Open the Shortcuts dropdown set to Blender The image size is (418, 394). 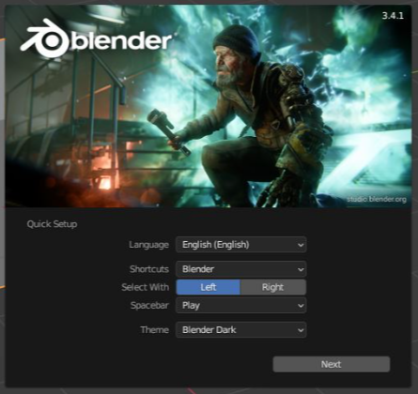[241, 269]
